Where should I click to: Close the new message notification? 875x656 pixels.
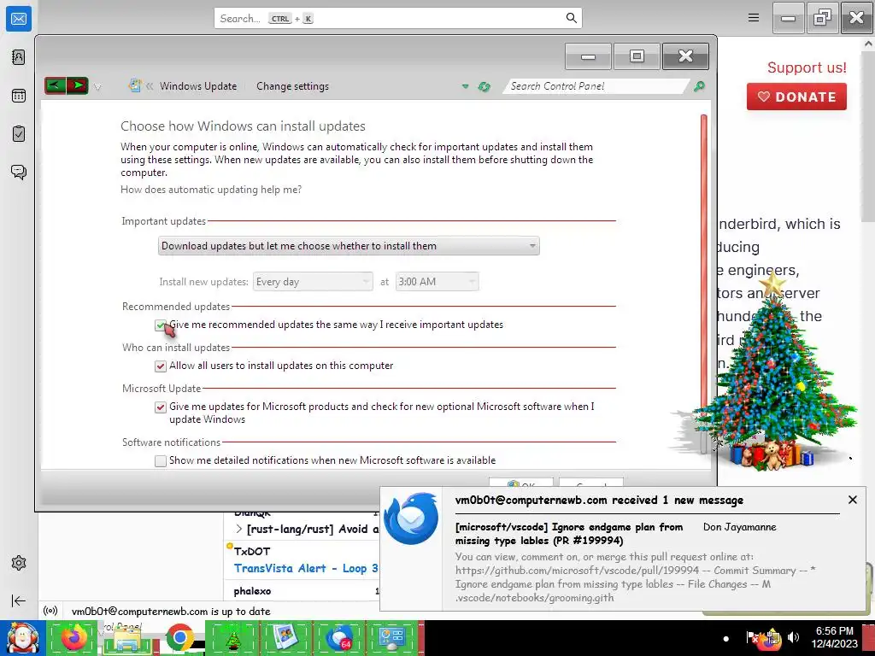tap(852, 500)
